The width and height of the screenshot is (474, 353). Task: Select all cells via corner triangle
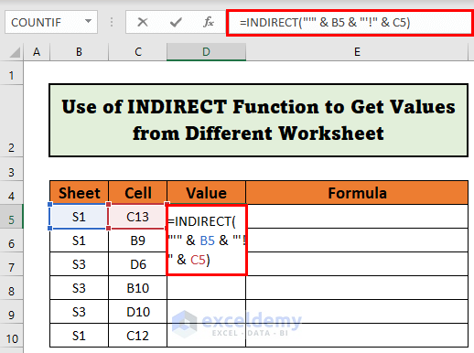14,52
